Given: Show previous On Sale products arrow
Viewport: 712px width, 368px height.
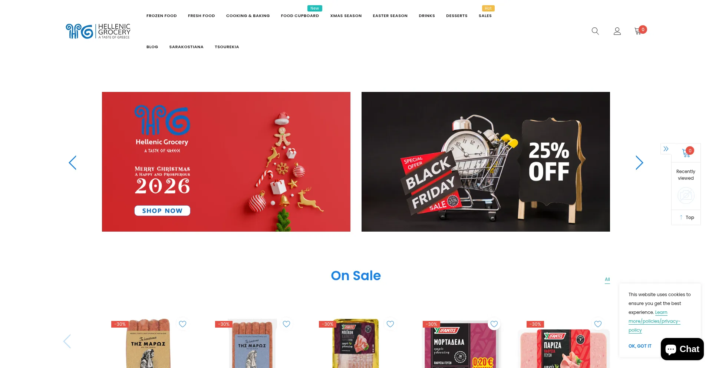Looking at the screenshot, I should (67, 341).
